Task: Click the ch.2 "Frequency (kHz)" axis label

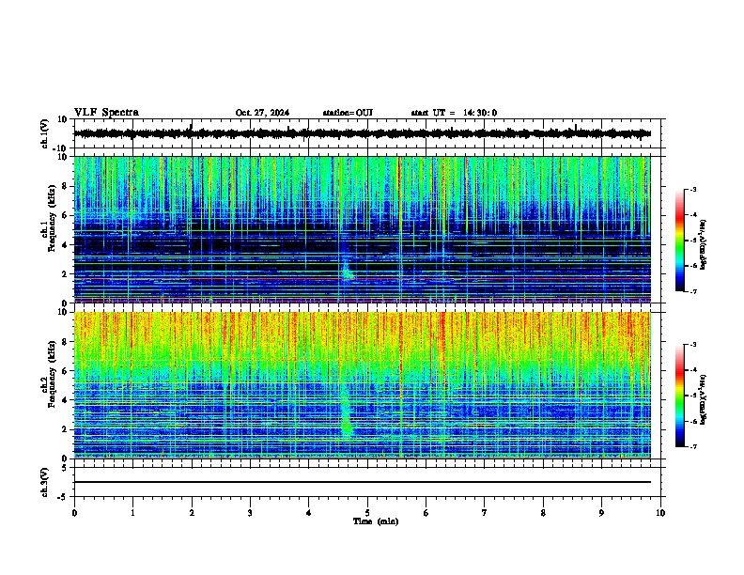Action: [x=52, y=374]
